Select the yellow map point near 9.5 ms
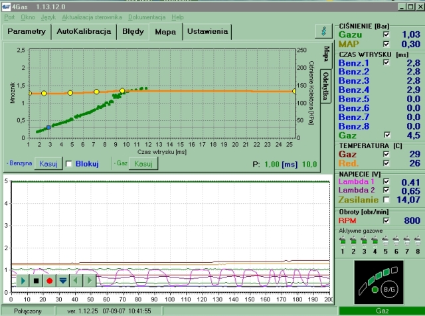The image size is (425, 316). tap(122, 91)
